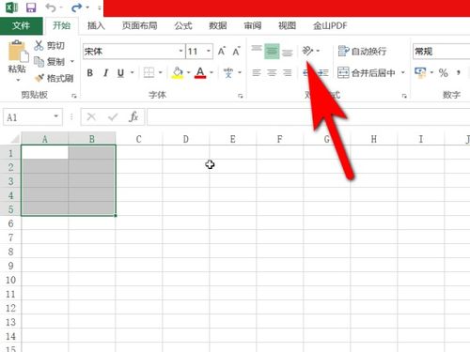This screenshot has width=470, height=352.
Task: Click the Copy (复制) button
Action: 50,62
